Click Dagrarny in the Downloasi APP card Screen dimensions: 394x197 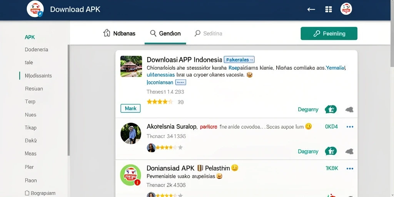pos(308,110)
